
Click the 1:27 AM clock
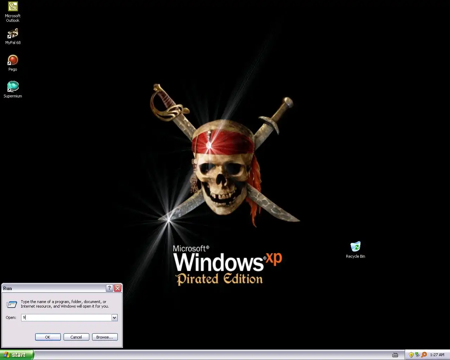437,355
